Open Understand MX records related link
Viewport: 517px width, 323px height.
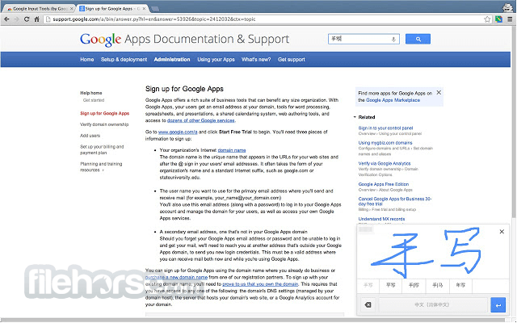tap(381, 219)
